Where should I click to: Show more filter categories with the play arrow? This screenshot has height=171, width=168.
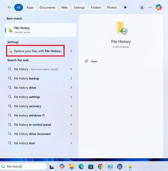pyautogui.click(x=125, y=7)
